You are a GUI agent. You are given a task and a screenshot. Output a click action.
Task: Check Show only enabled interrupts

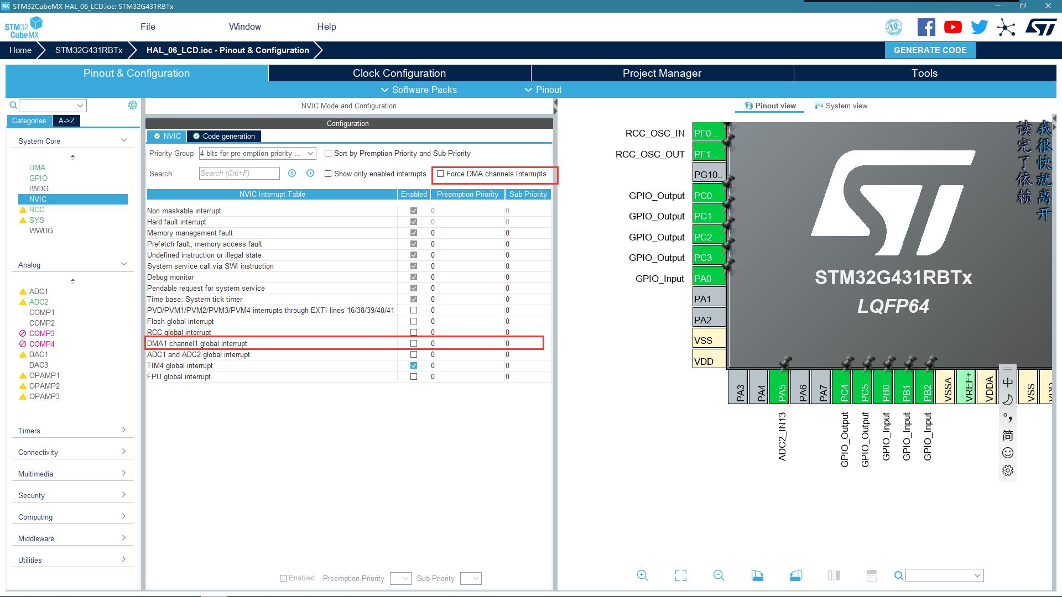(x=328, y=174)
